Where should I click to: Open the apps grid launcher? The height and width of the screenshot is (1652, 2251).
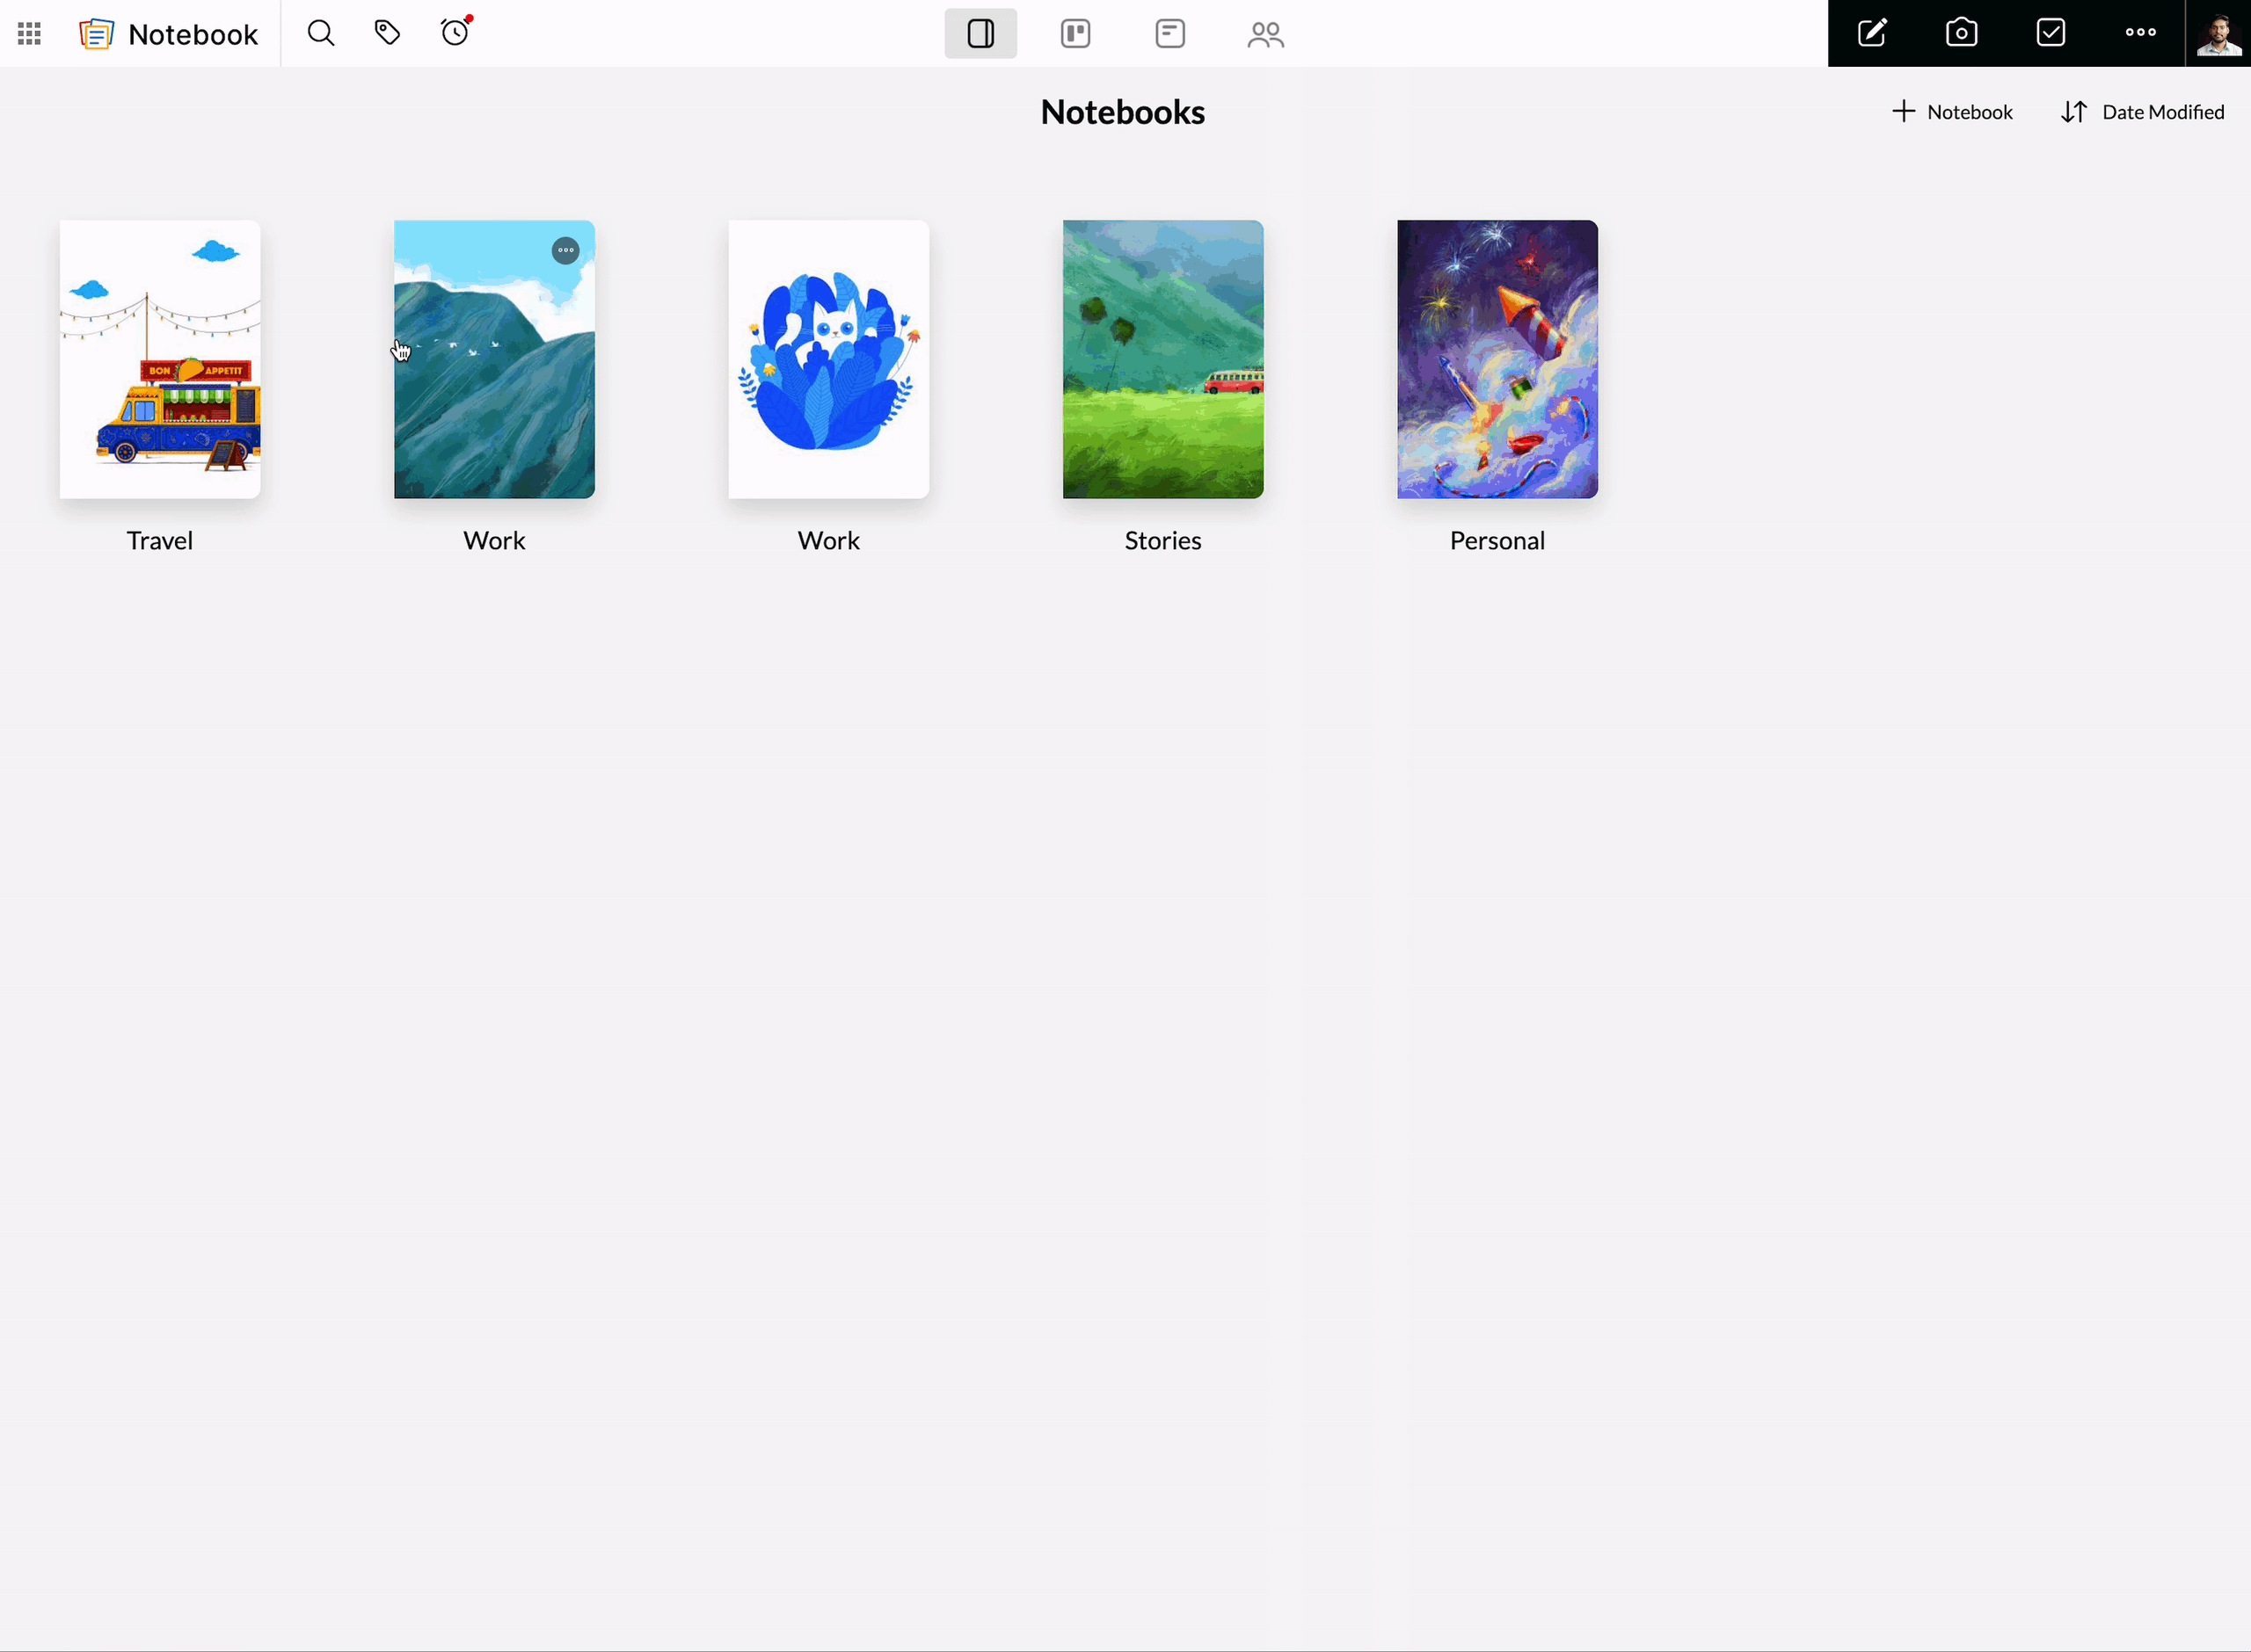click(29, 34)
